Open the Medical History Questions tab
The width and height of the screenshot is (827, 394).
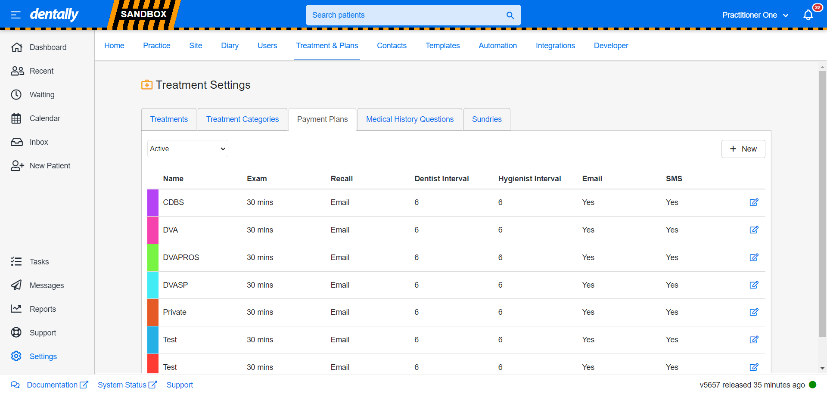(x=410, y=119)
